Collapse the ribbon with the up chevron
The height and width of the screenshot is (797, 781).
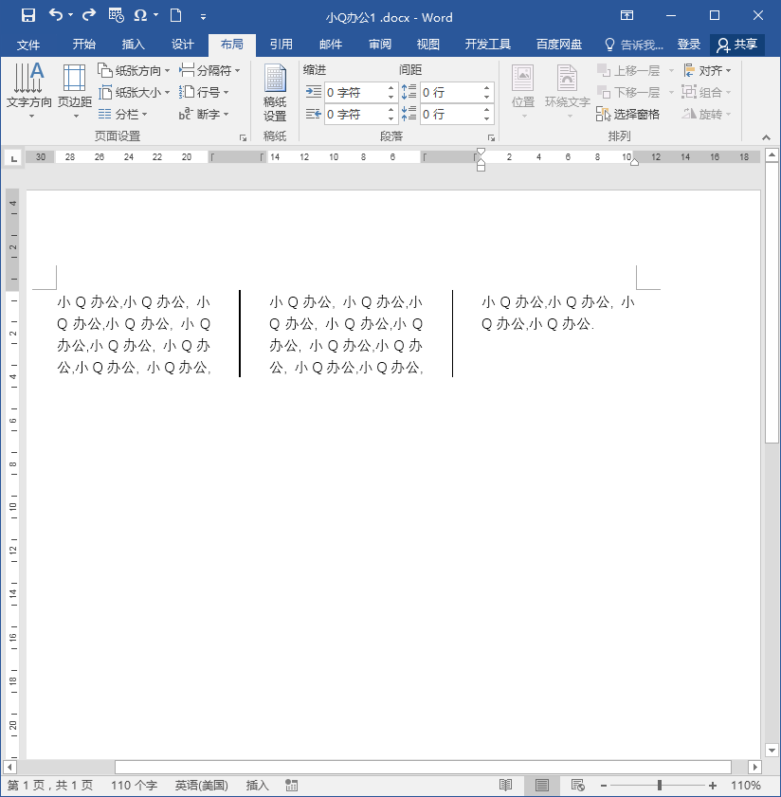(766, 137)
